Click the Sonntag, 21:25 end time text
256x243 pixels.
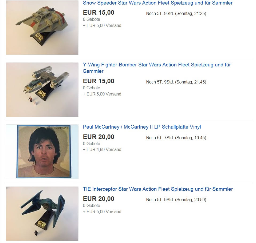click(x=191, y=14)
